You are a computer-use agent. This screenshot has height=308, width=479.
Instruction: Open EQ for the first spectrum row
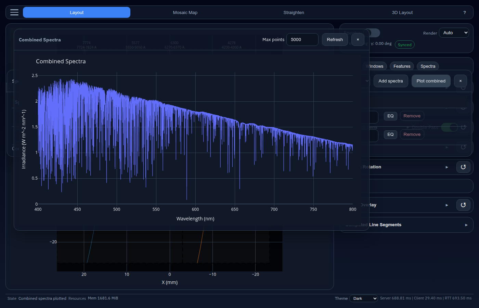coord(390,116)
